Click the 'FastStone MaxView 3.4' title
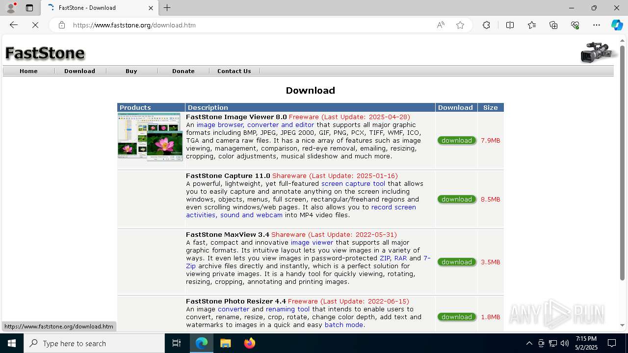Viewport: 628px width, 353px height. (x=228, y=235)
